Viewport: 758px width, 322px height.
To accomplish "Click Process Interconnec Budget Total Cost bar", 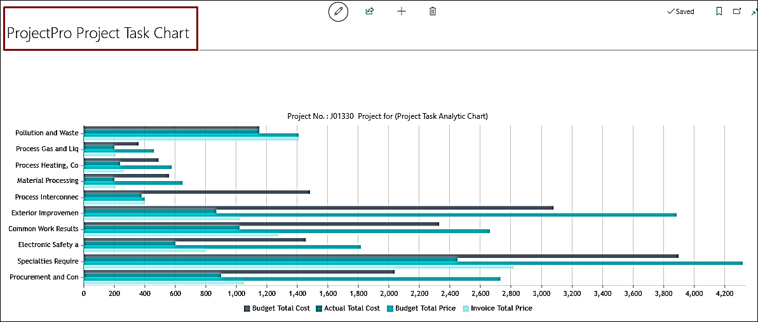I will pyautogui.click(x=197, y=192).
